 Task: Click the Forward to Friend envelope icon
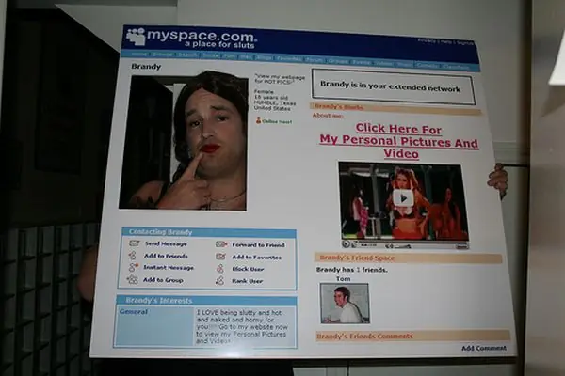(x=221, y=244)
